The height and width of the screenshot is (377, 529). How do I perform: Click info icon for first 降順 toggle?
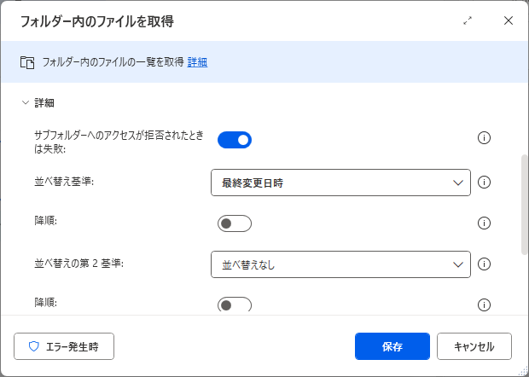(484, 223)
